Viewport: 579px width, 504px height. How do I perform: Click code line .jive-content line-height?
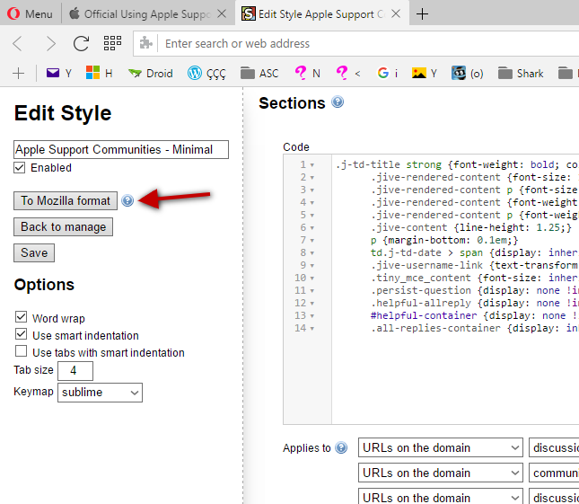471,227
